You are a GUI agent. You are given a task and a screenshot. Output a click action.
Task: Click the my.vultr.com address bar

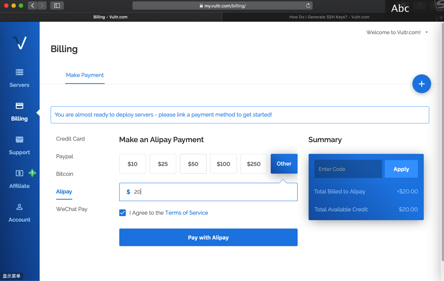pyautogui.click(x=222, y=6)
